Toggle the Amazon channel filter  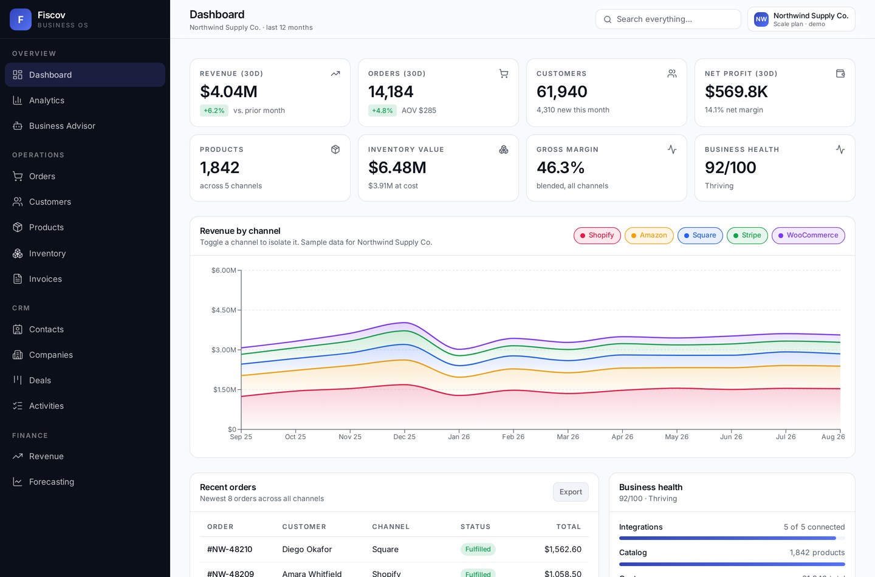[649, 236]
